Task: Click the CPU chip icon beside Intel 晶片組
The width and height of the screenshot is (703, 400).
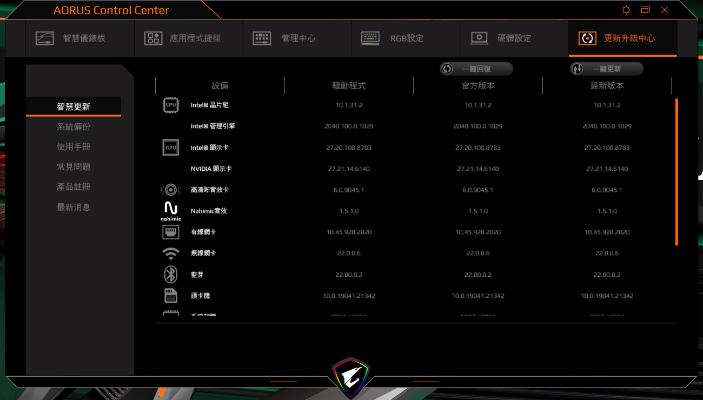Action: coord(171,105)
